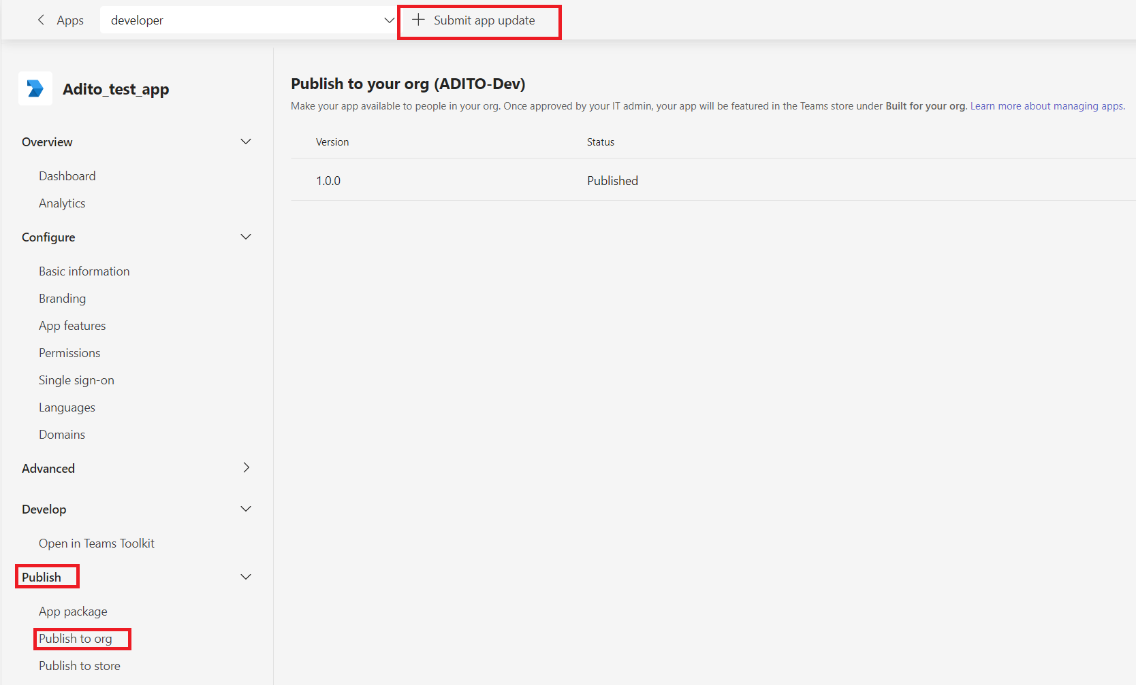Screen dimensions: 1136x685
Task: Go back to the Apps list
Action: click(70, 20)
